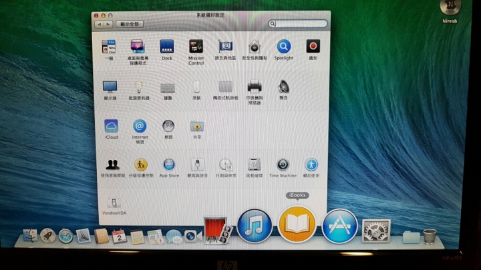Viewport: 481px width, 270px height.
Task: Launch iTunes from the Dock
Action: coord(255,226)
